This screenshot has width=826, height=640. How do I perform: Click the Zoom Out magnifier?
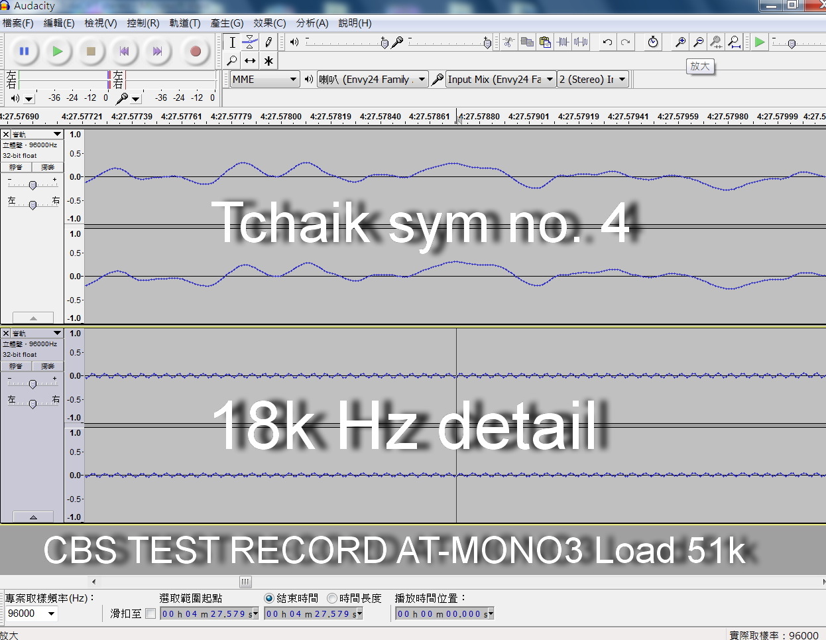coord(698,42)
